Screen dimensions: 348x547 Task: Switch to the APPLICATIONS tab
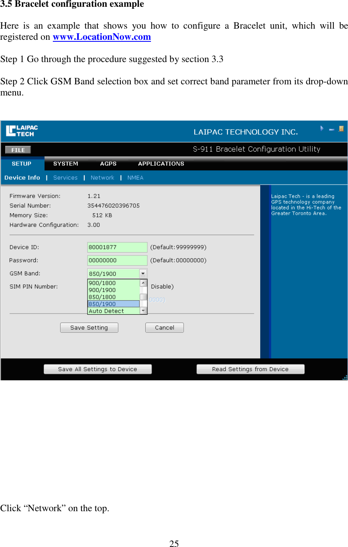pos(161,164)
